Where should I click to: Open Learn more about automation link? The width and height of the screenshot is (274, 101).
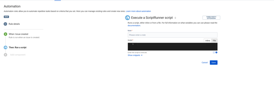(138, 11)
